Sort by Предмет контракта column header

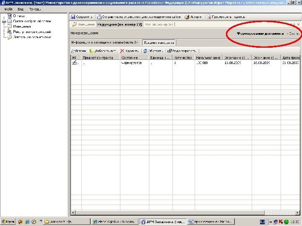pos(101,57)
